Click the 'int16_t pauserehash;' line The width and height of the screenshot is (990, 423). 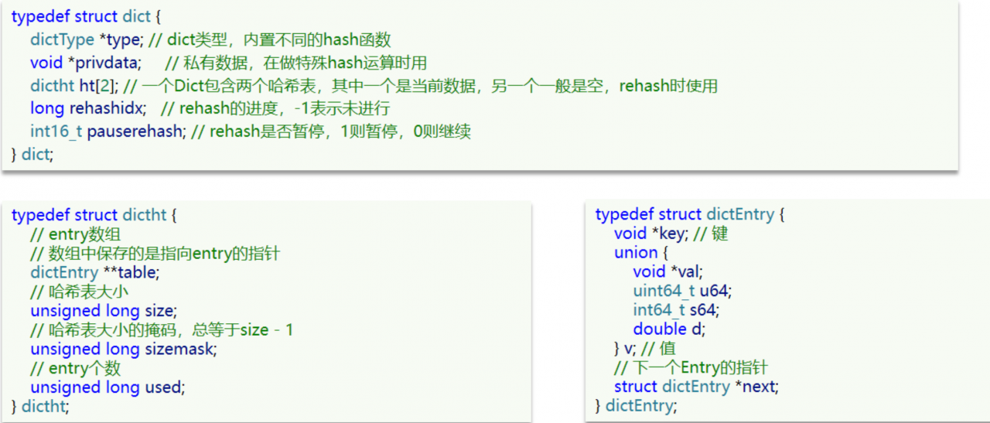pyautogui.click(x=251, y=131)
